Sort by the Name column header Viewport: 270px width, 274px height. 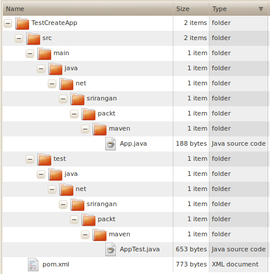coord(88,9)
